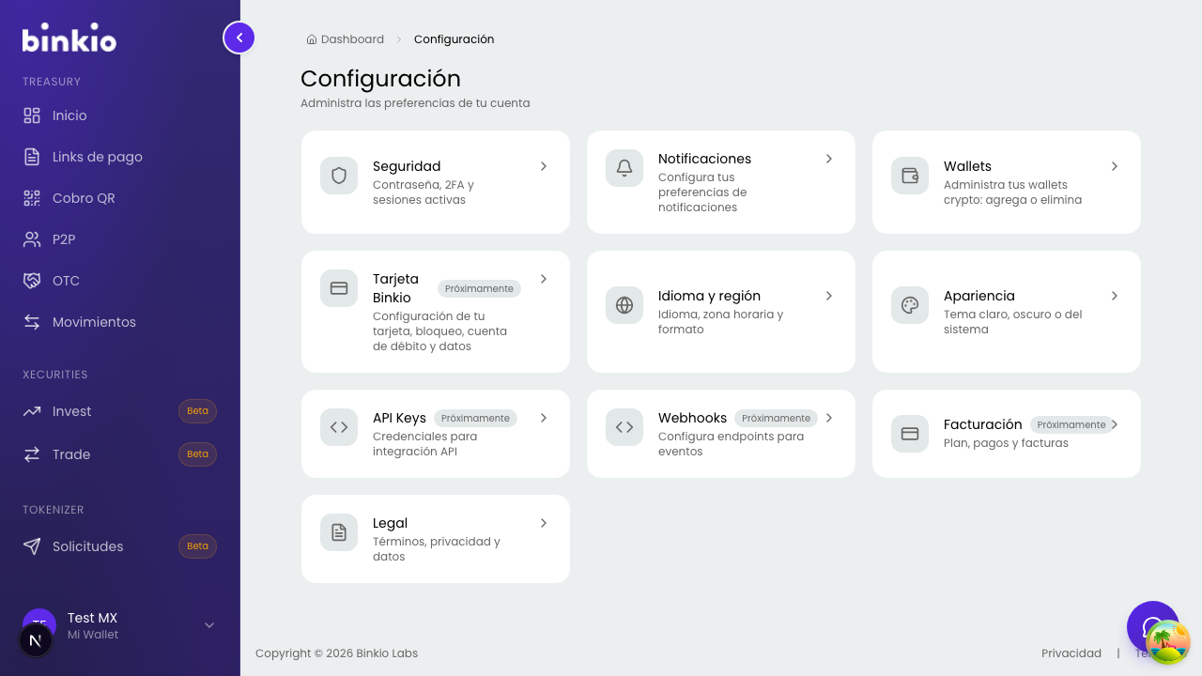1202x676 pixels.
Task: Open Legal via its chevron arrow
Action: point(544,523)
